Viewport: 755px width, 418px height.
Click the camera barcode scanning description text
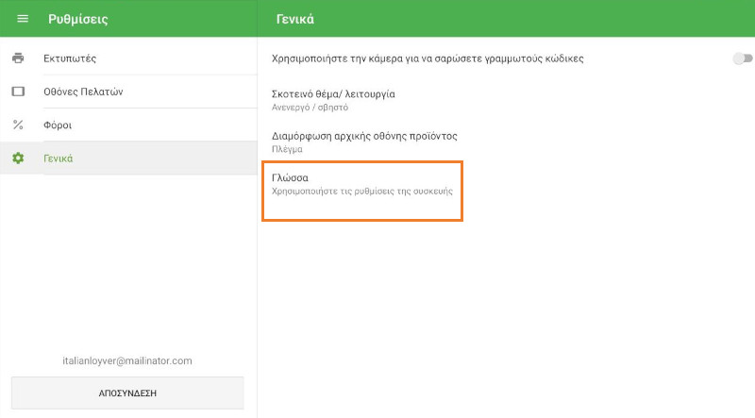(x=428, y=59)
